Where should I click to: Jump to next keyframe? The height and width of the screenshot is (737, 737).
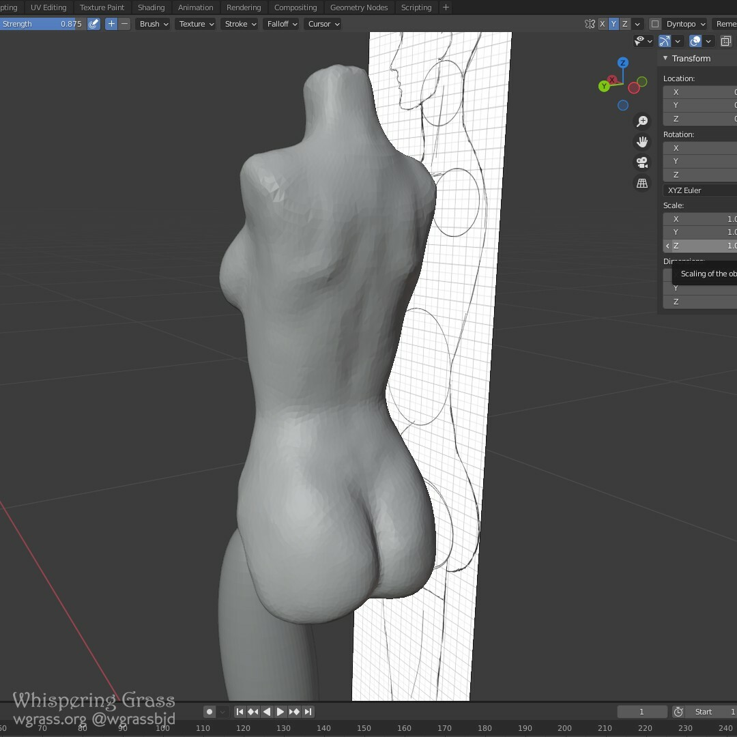[294, 712]
